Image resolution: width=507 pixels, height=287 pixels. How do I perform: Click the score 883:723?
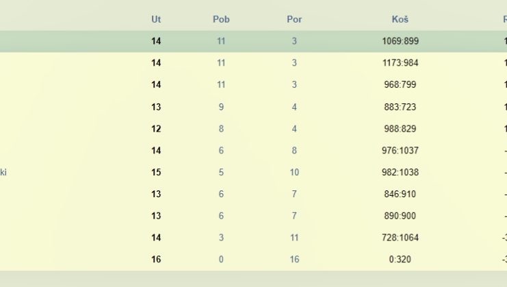[400, 107]
